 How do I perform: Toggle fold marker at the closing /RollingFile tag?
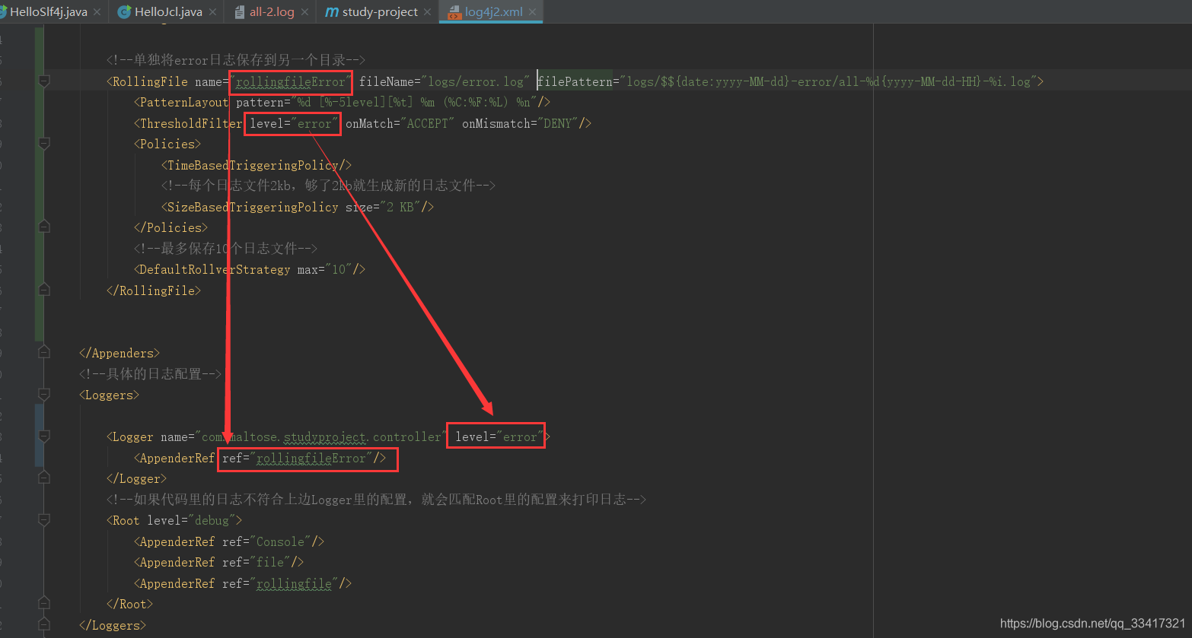click(x=44, y=290)
